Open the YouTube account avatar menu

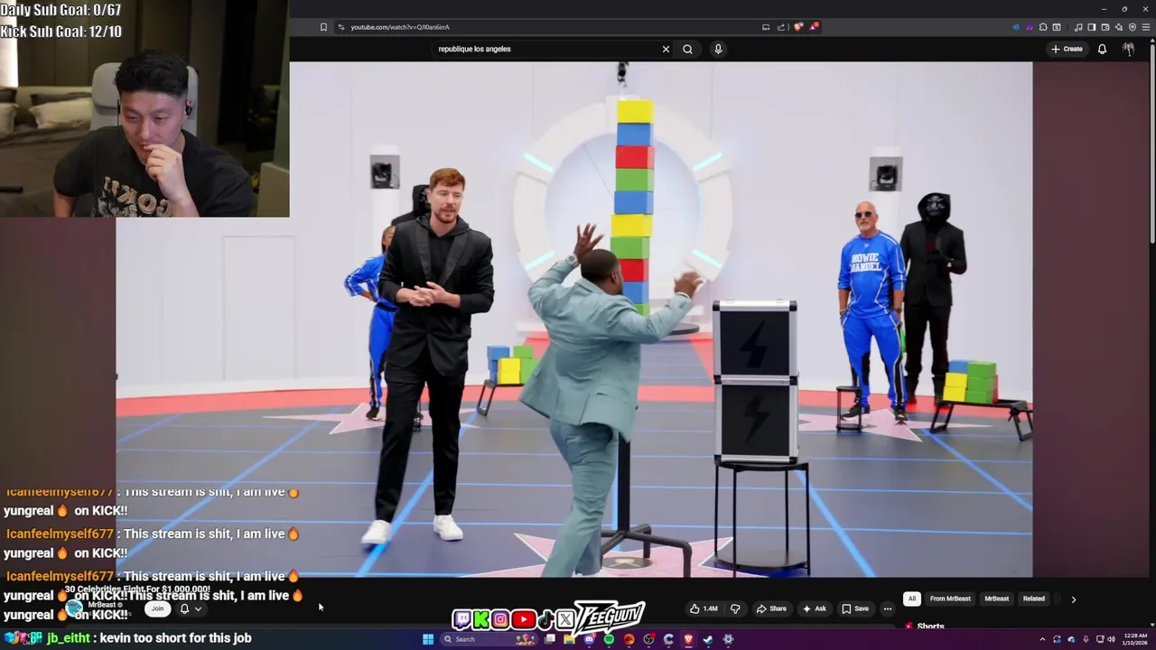pos(1128,49)
